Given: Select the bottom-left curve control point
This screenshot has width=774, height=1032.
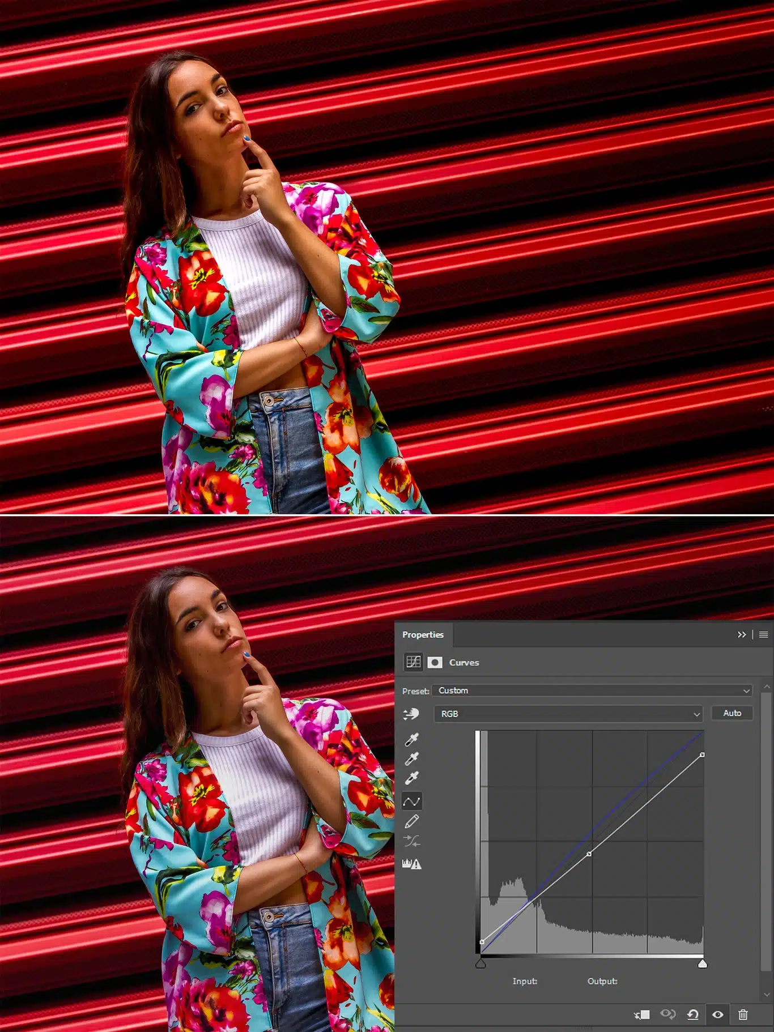Looking at the screenshot, I should pos(482,942).
